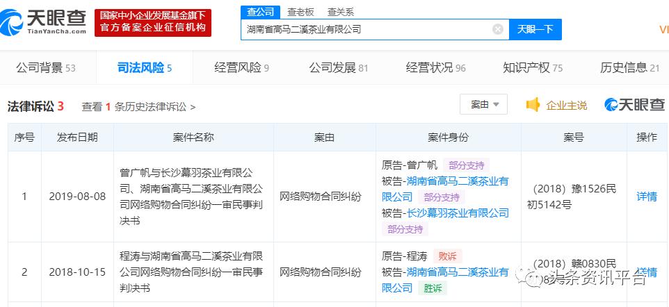Click the 原告-曾广帆 plaintiff text
The height and width of the screenshot is (307, 669).
pos(410,165)
